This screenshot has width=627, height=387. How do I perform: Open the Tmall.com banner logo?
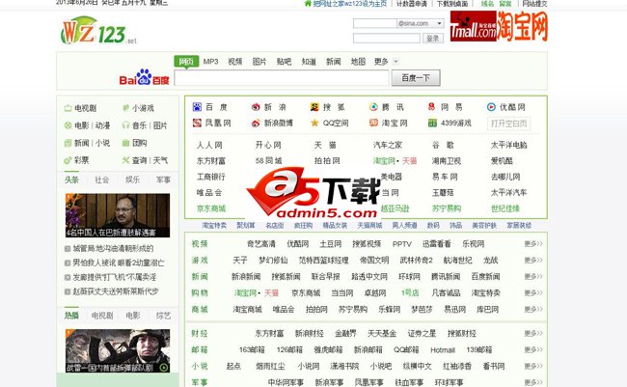[x=473, y=26]
